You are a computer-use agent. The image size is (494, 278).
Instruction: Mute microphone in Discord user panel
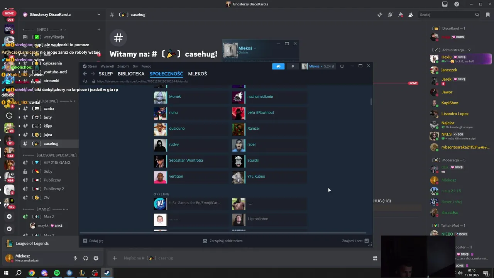pyautogui.click(x=76, y=258)
